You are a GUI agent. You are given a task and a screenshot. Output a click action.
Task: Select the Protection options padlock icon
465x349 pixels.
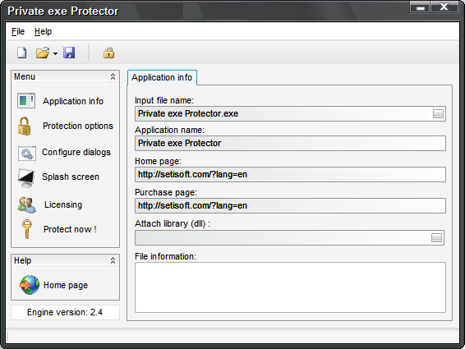point(24,126)
